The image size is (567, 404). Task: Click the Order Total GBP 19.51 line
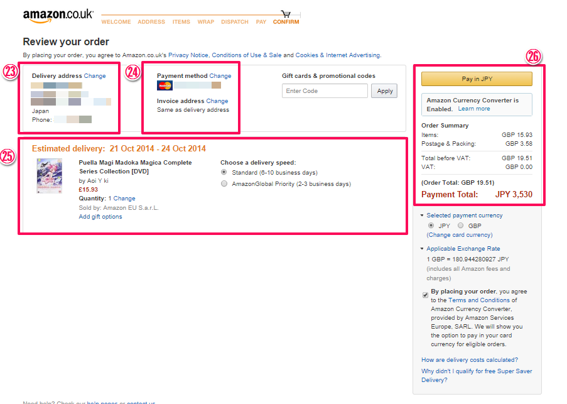click(x=458, y=183)
